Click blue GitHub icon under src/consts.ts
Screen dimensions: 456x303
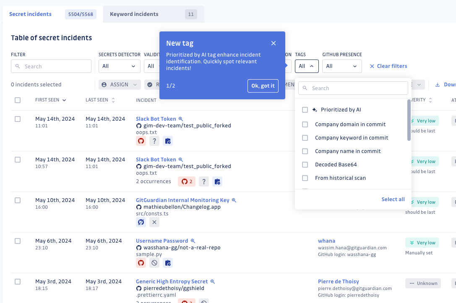(x=141, y=222)
